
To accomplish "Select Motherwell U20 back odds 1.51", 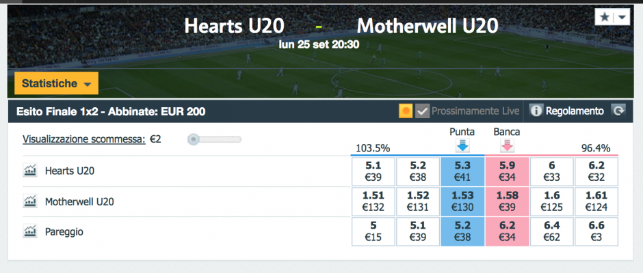I will tap(373, 201).
